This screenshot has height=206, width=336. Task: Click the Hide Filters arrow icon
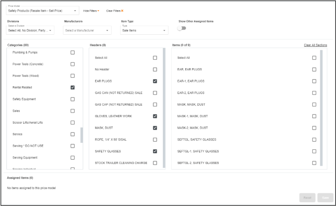98,11
